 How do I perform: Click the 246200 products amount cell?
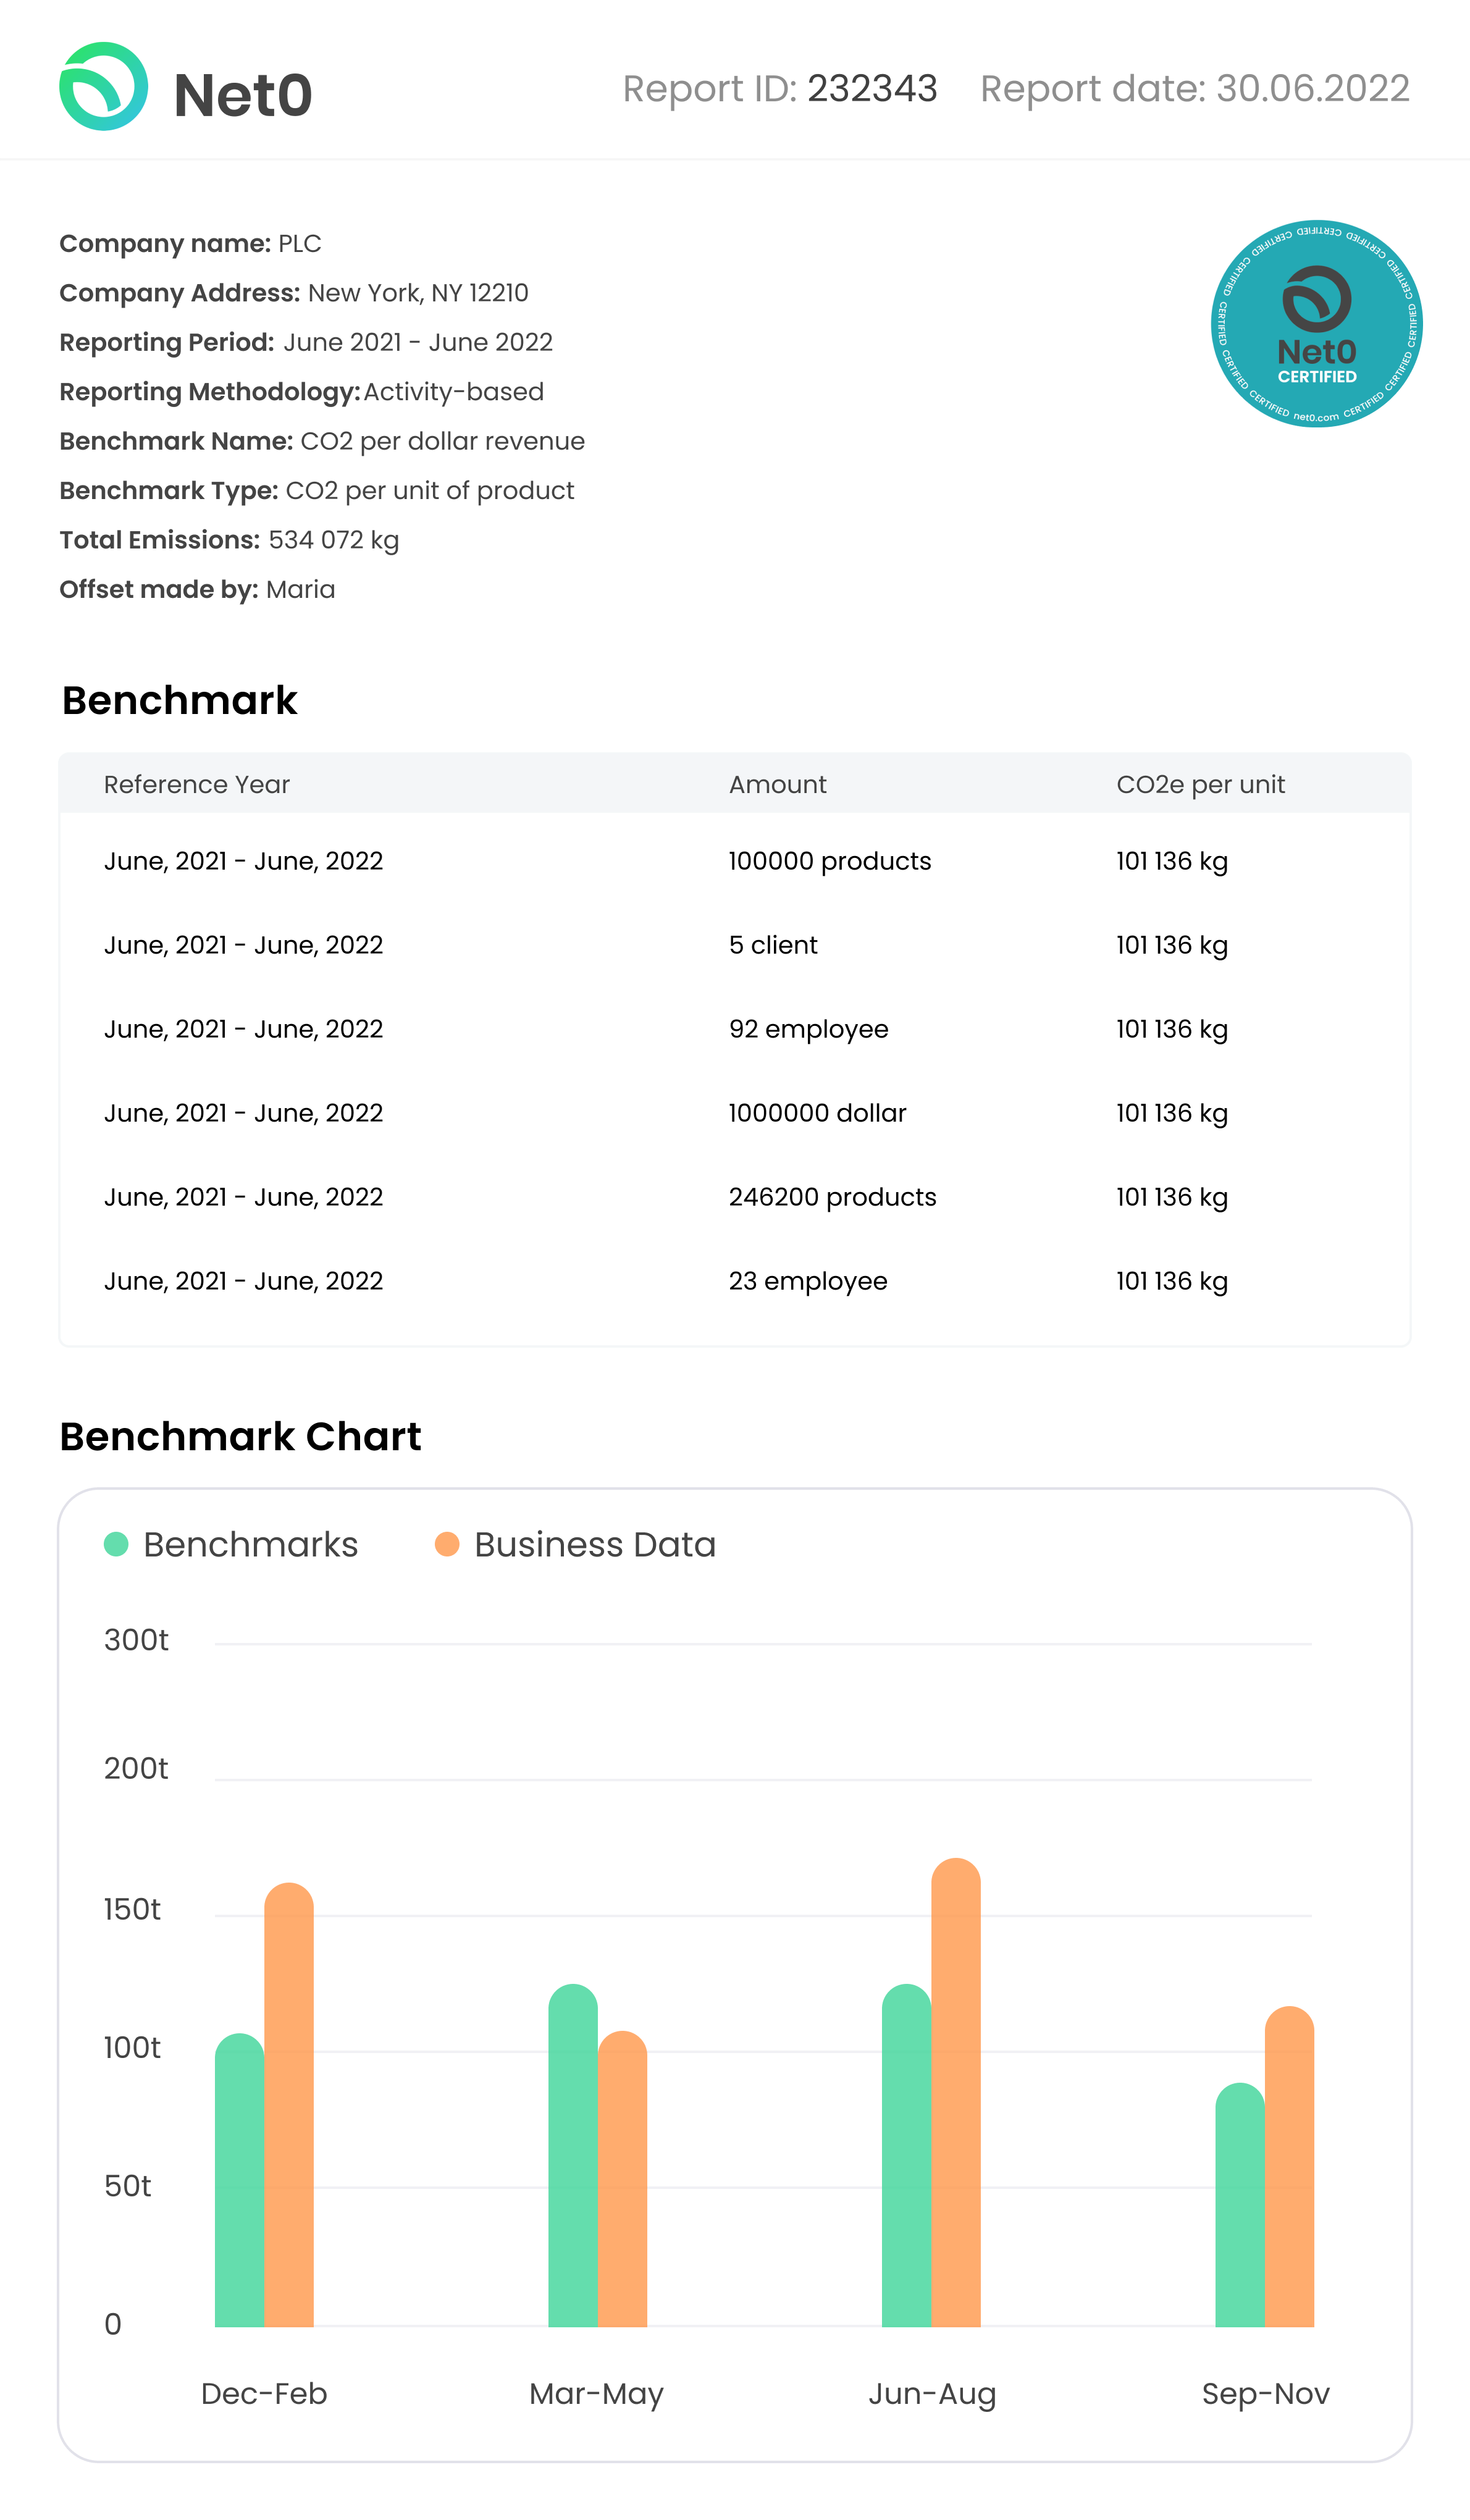tap(833, 1197)
